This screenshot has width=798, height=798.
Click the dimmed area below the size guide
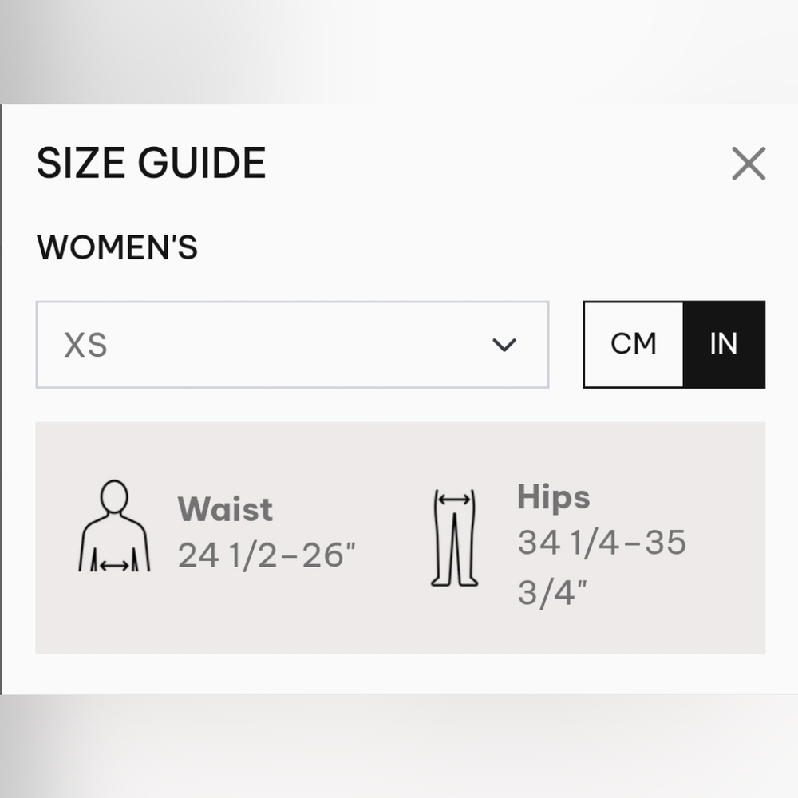click(399, 746)
